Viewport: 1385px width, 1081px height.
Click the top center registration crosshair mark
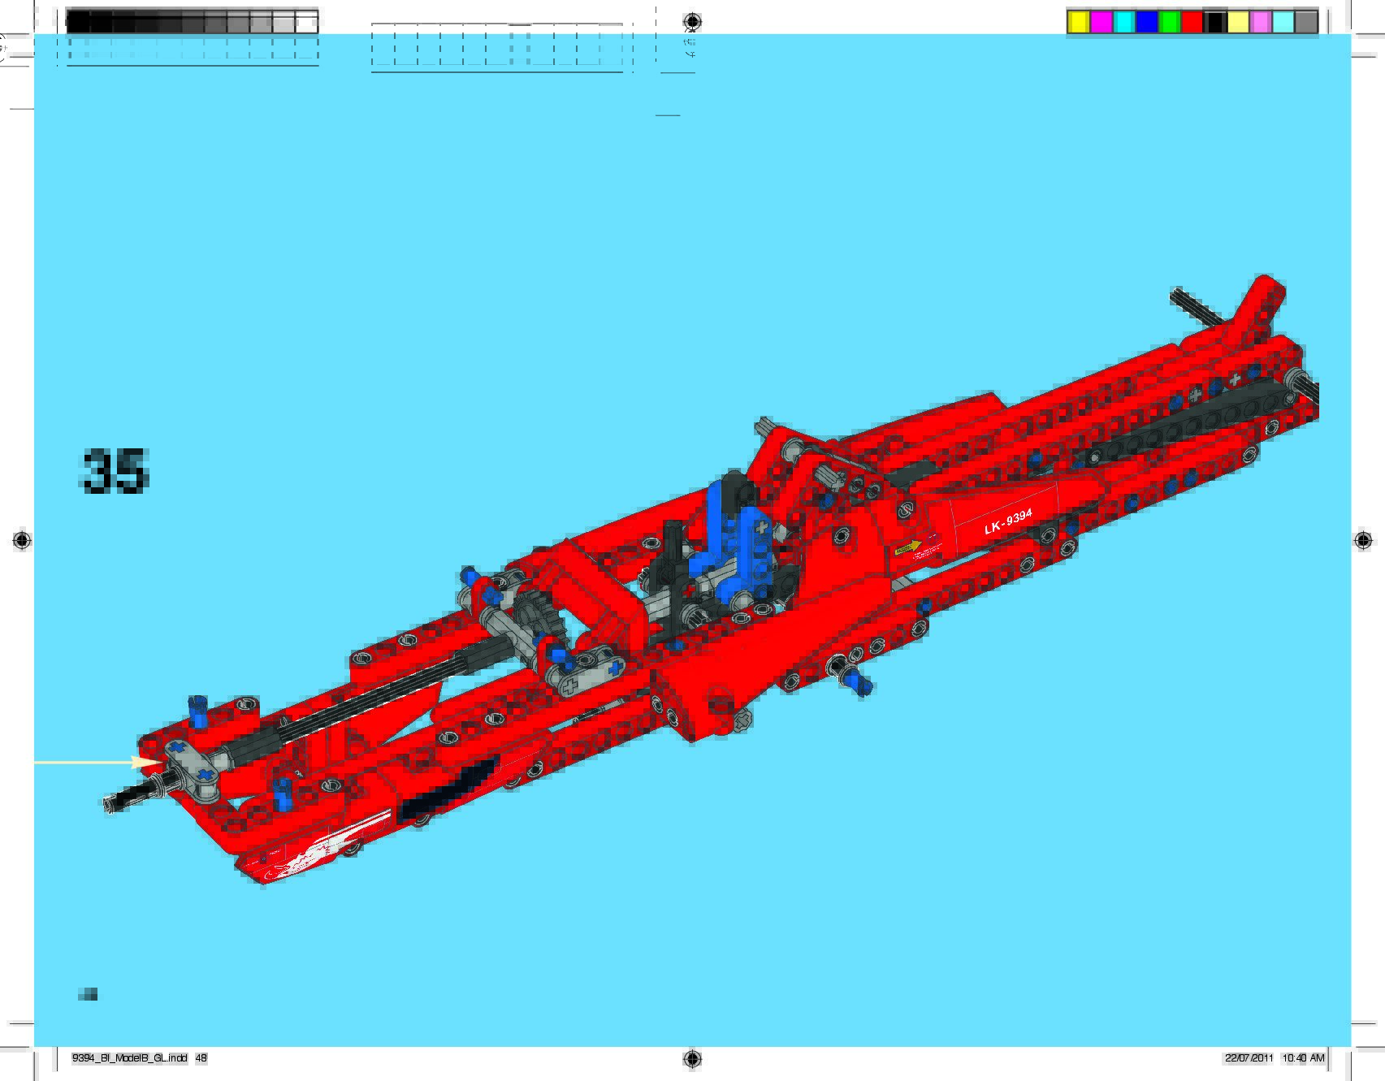692,21
